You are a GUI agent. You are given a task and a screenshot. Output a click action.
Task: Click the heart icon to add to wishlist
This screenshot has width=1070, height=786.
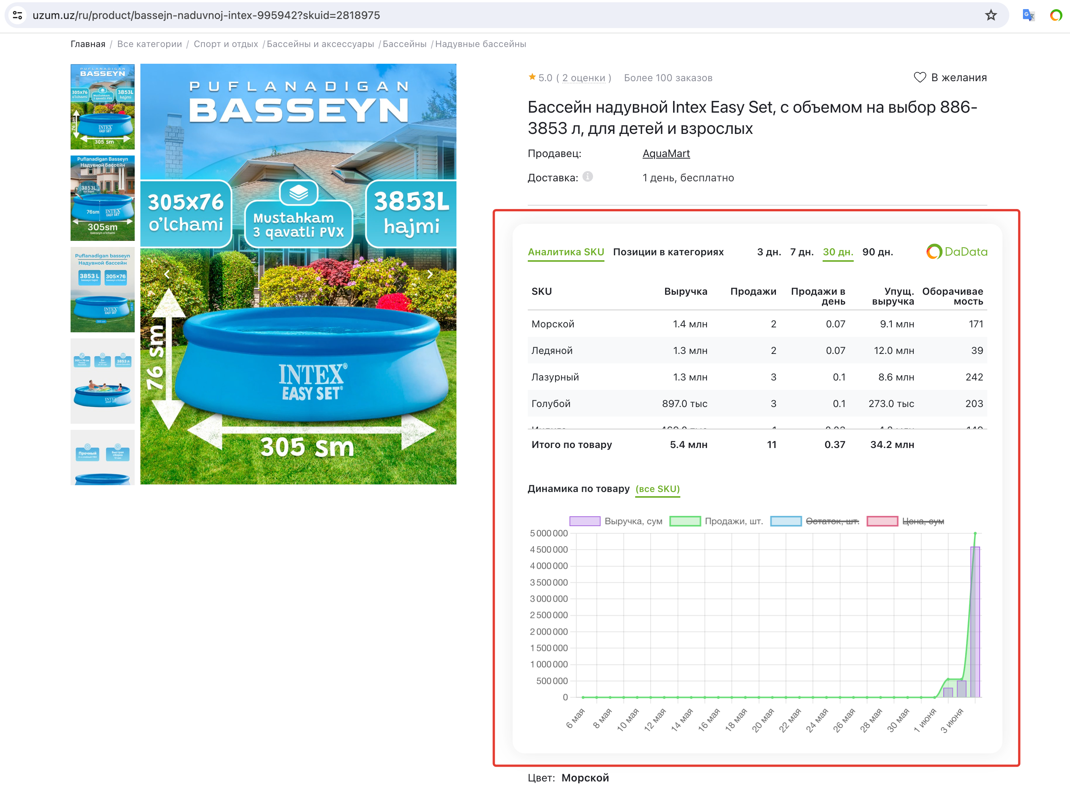(920, 77)
